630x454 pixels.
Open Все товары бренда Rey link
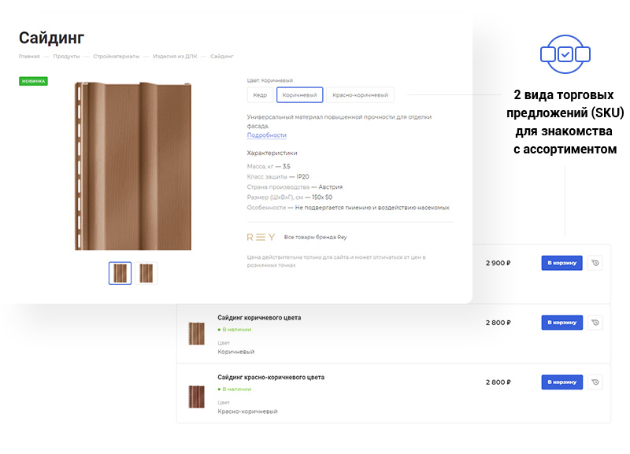(x=315, y=237)
